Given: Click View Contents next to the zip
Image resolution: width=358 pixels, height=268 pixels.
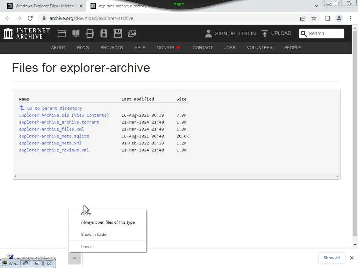Looking at the screenshot, I should [x=91, y=115].
